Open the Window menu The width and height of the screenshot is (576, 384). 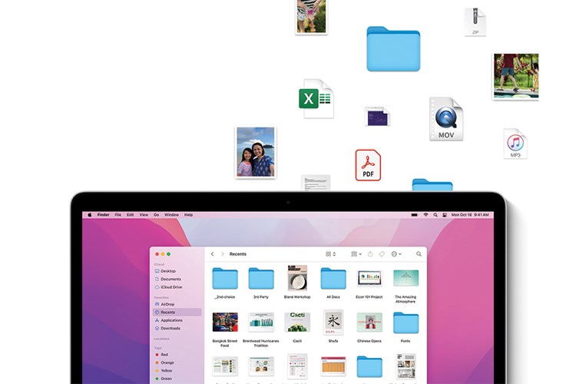[x=171, y=215]
